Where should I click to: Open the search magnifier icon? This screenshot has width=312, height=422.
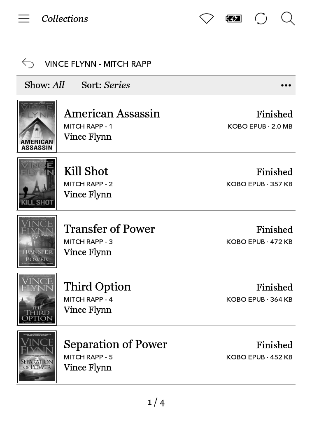pos(288,19)
